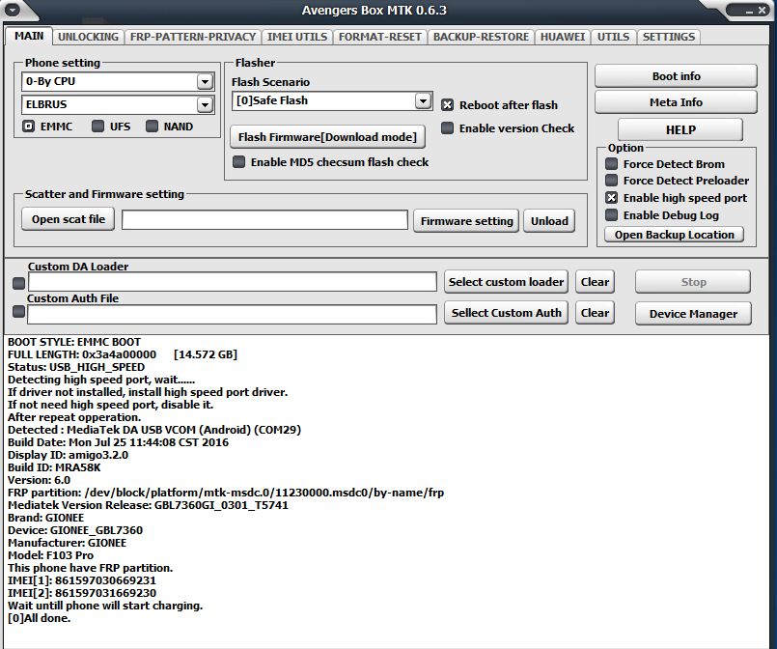
Task: Go to the IMEI UTILS tab
Action: pyautogui.click(x=297, y=37)
